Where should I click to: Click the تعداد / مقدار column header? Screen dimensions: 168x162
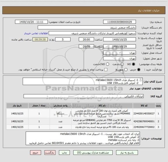[39, 106]
